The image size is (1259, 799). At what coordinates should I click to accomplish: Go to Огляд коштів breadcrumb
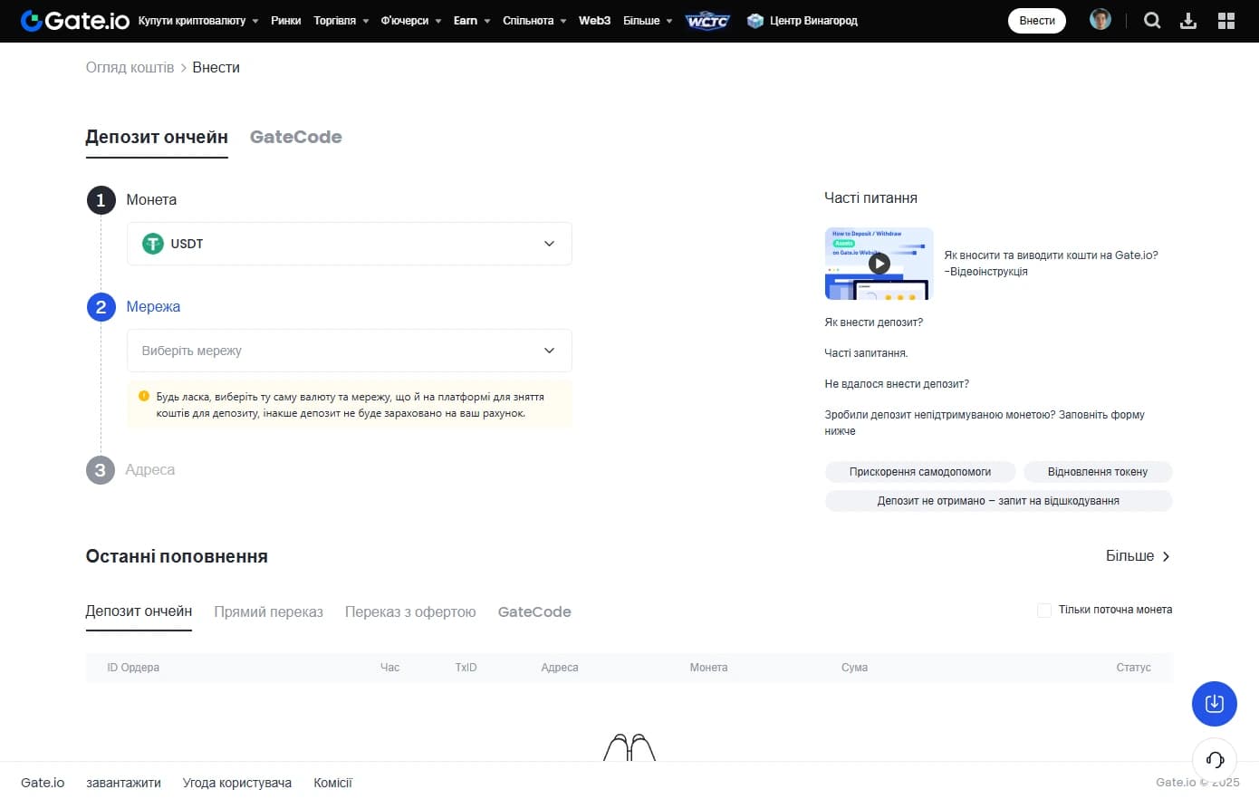tap(130, 67)
